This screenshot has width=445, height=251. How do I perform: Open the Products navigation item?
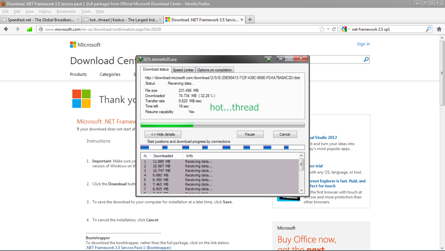pyautogui.click(x=78, y=74)
